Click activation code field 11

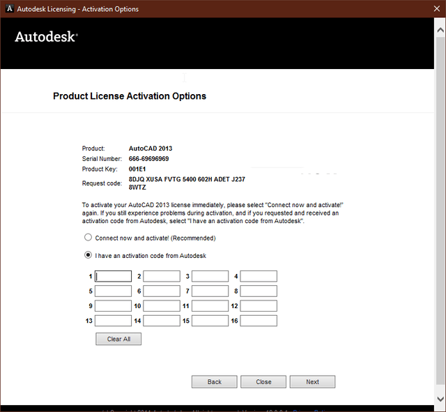coord(210,306)
